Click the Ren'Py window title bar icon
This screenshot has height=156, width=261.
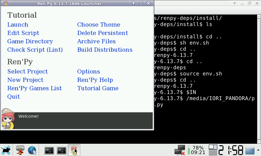pos(5,4)
